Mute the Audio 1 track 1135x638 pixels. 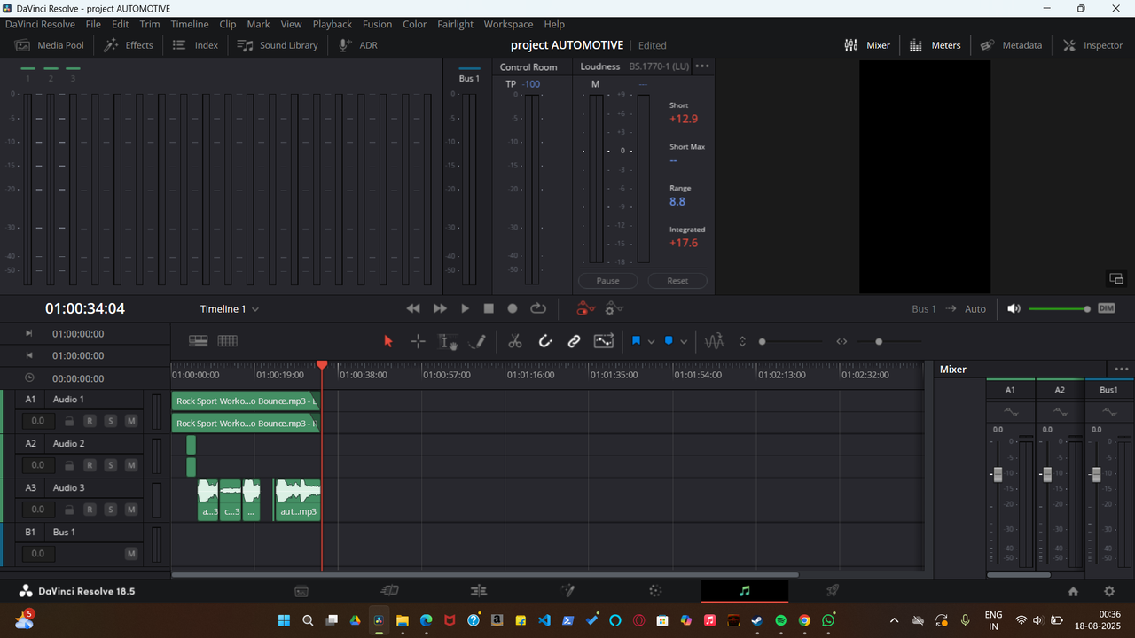tap(131, 420)
